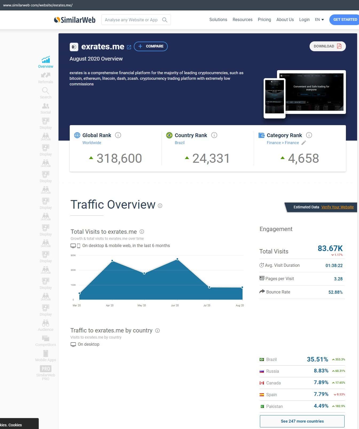Click the 52.88% bounce rate value
The image size is (359, 429).
pos(335,292)
